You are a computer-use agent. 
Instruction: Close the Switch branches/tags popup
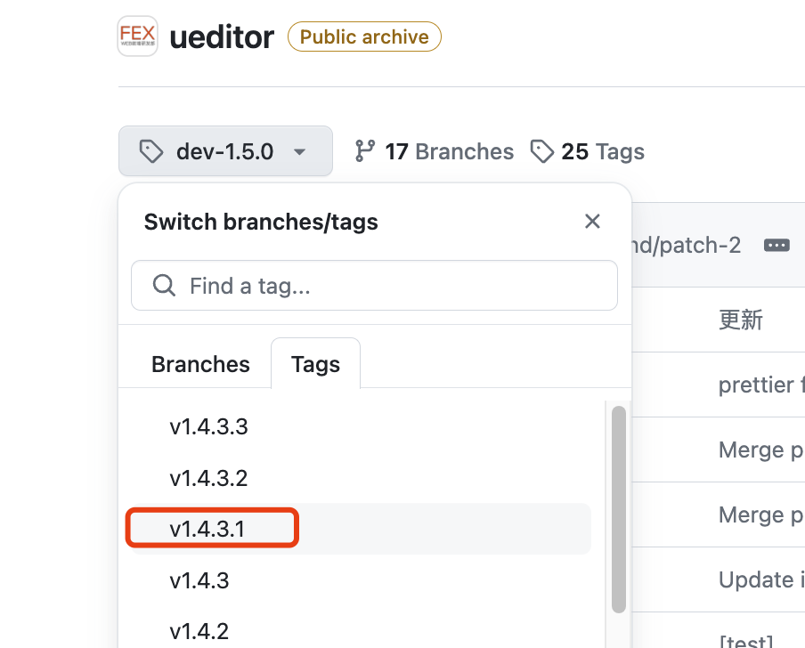592,222
